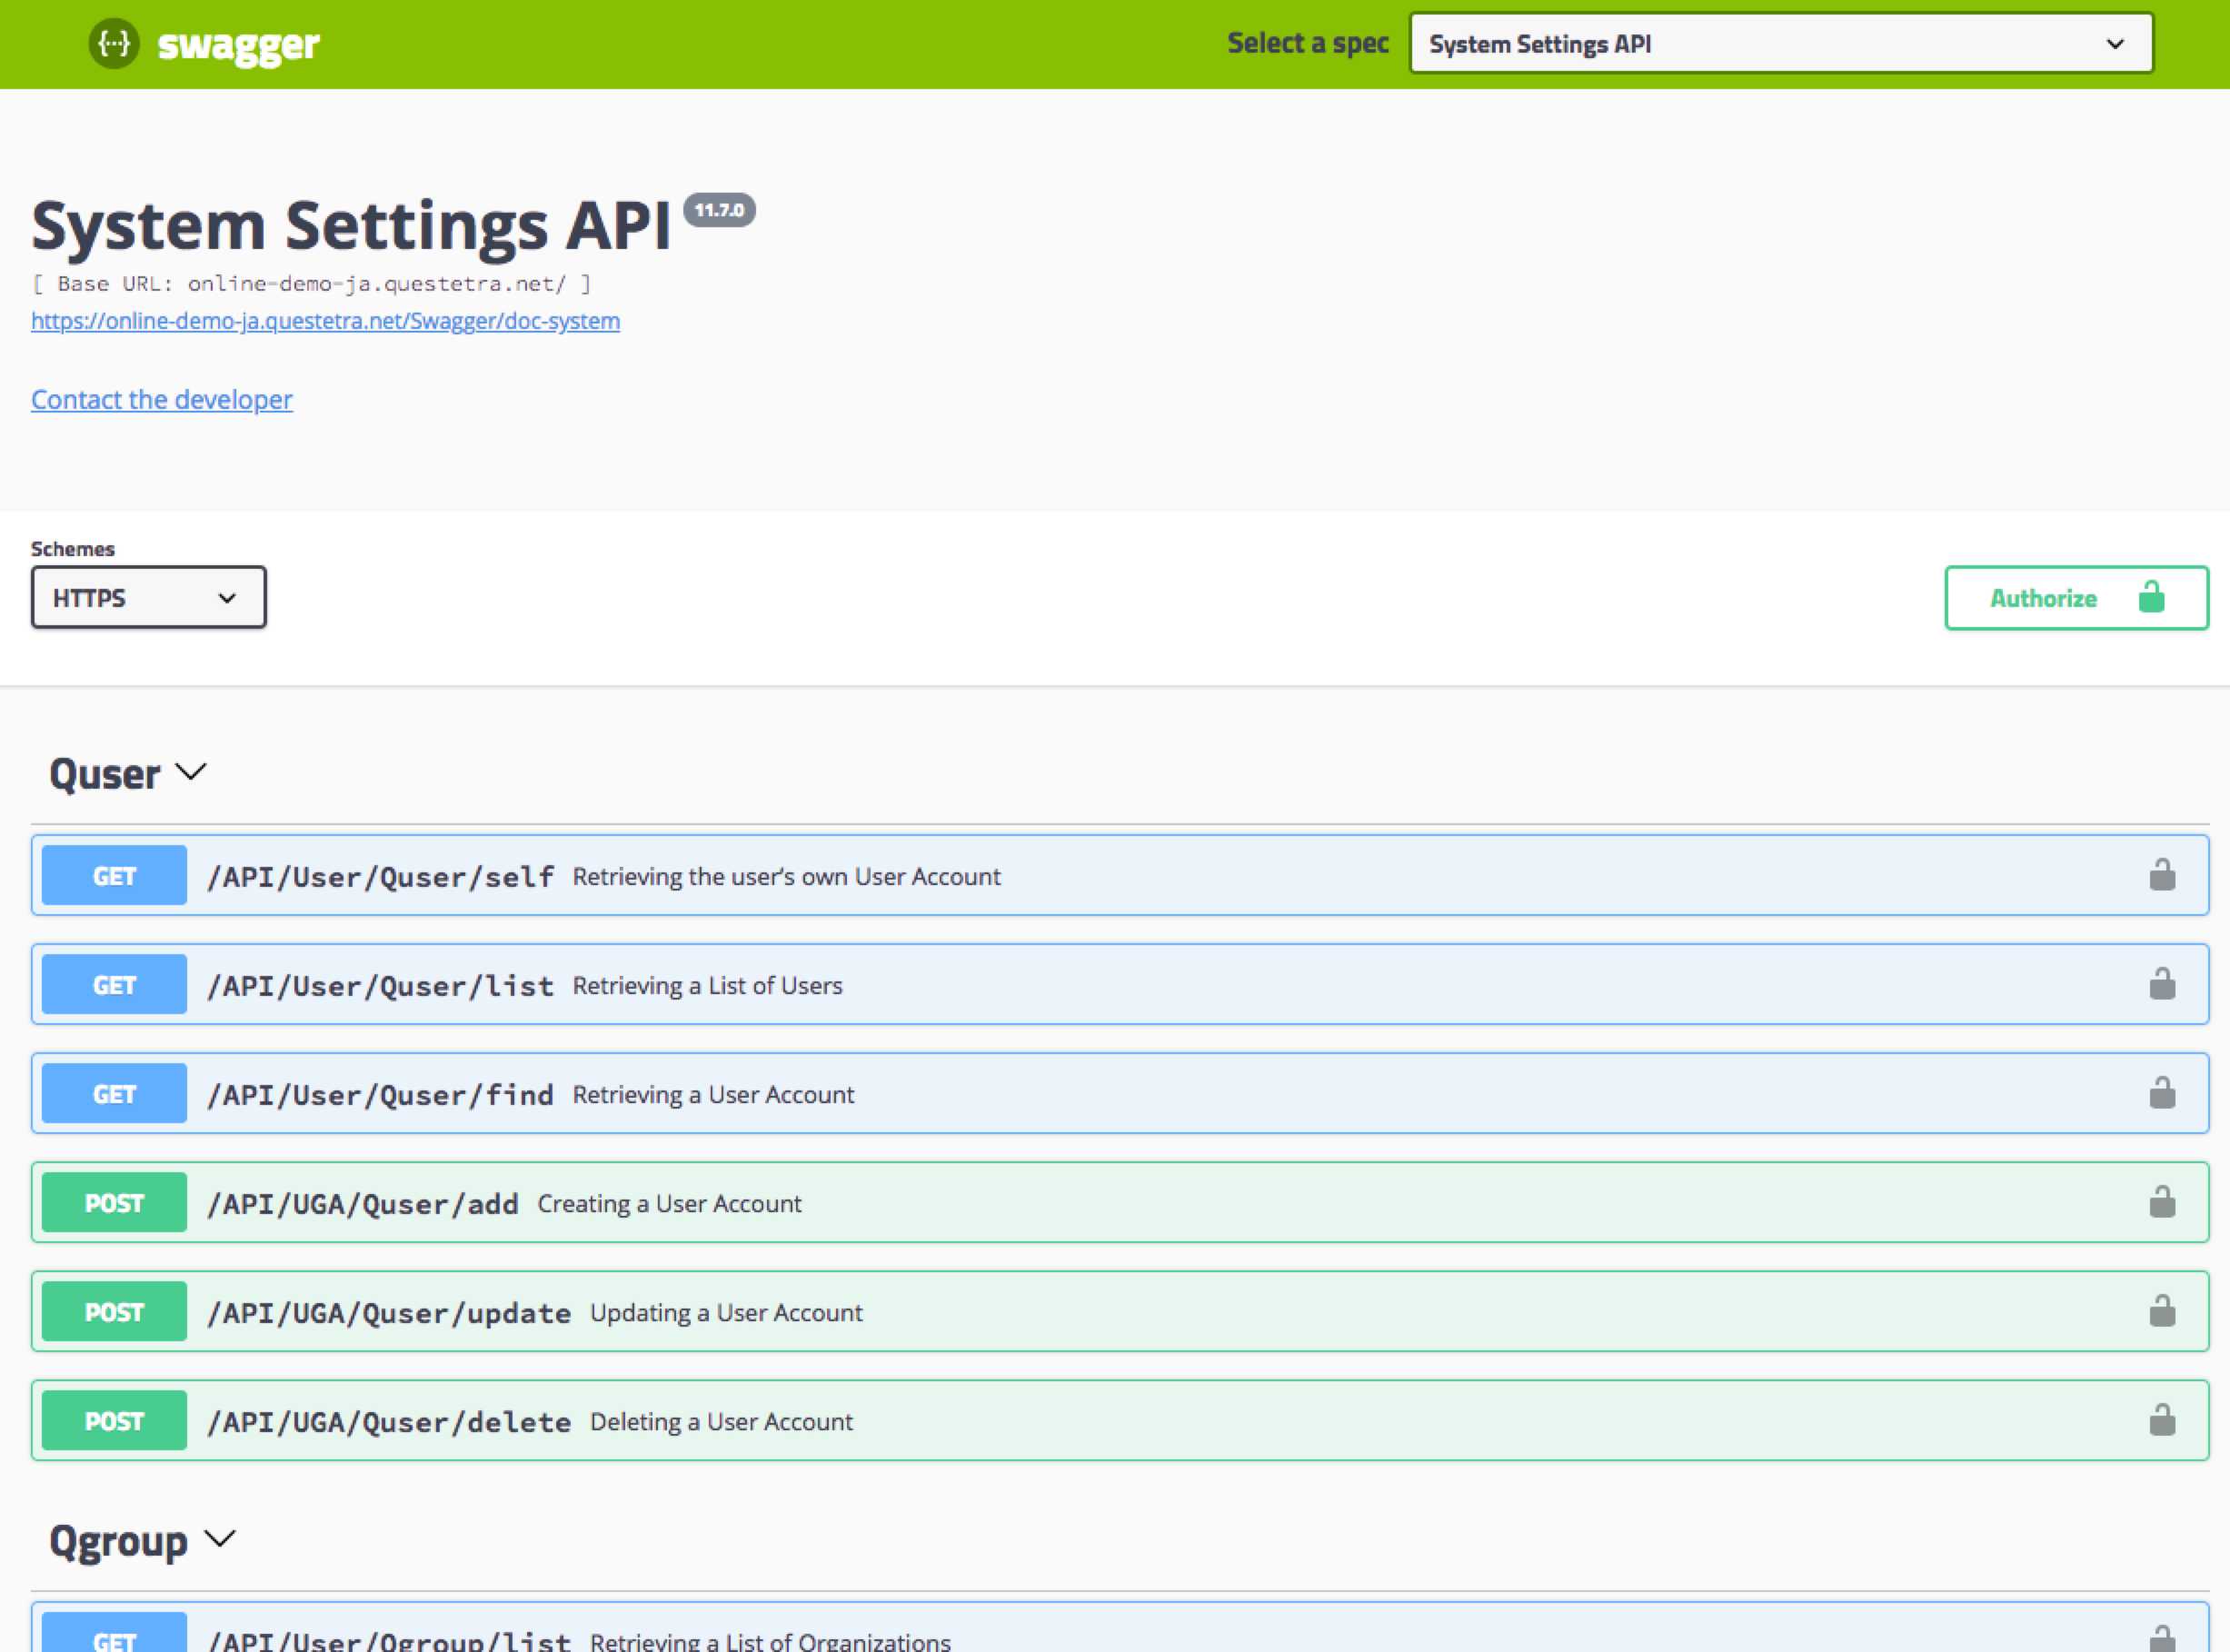Click lock icon on /API/UGA/Quser/delete row

coord(2162,1420)
